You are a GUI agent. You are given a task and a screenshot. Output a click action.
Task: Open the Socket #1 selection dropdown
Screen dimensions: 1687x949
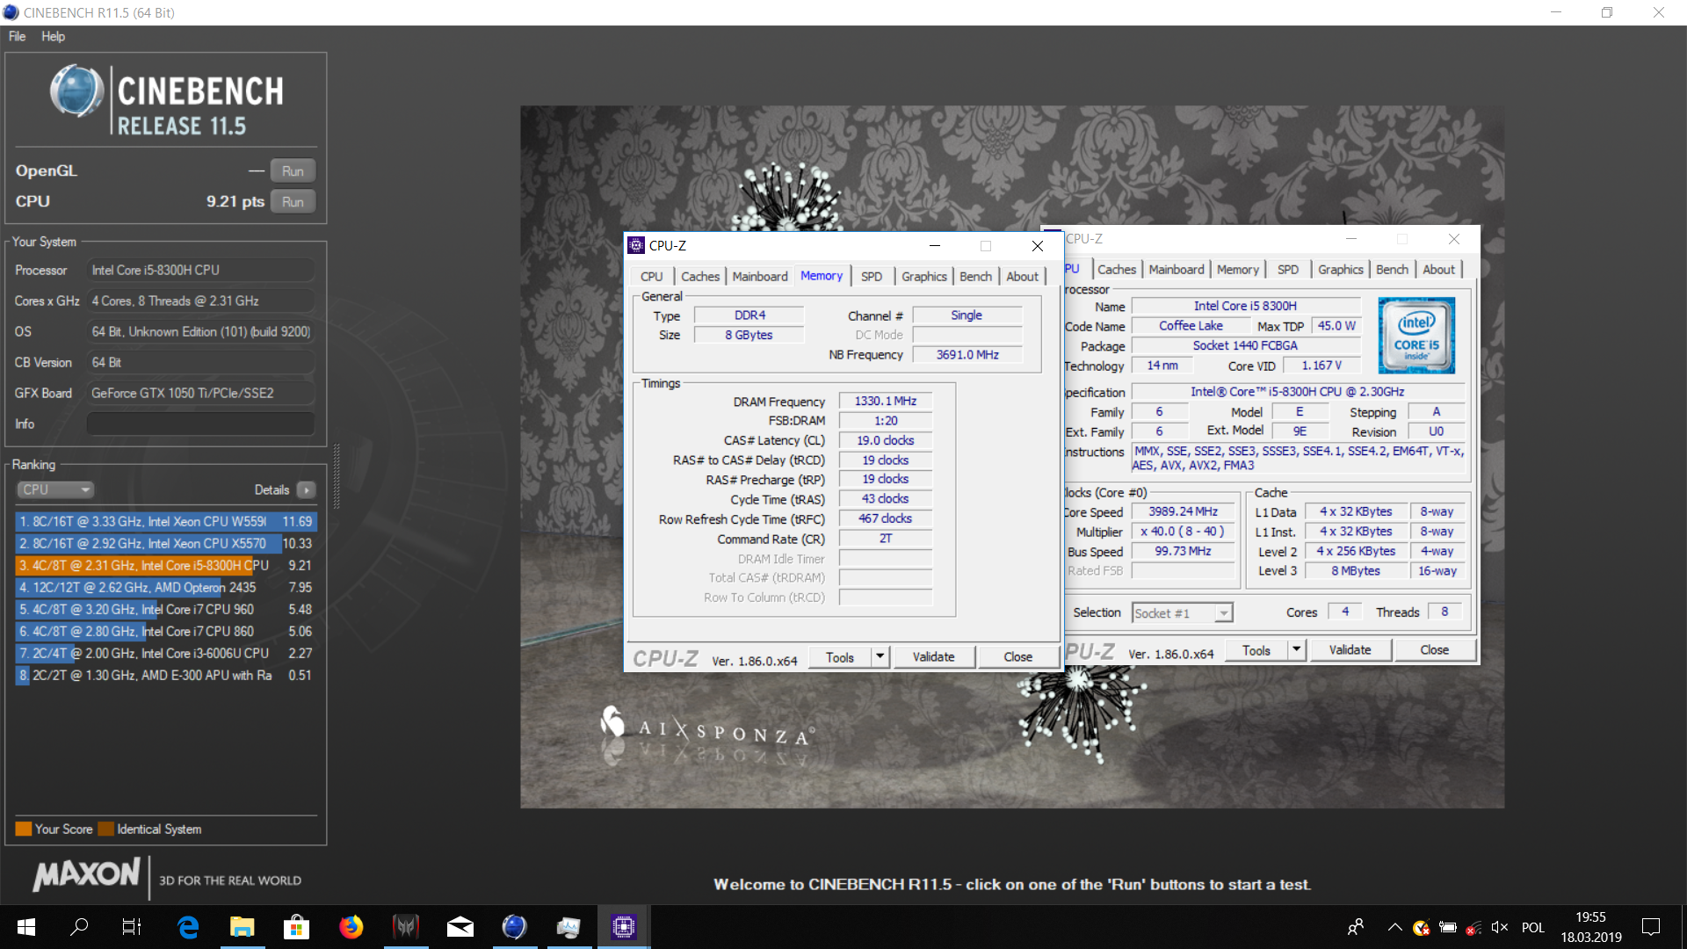[1182, 612]
